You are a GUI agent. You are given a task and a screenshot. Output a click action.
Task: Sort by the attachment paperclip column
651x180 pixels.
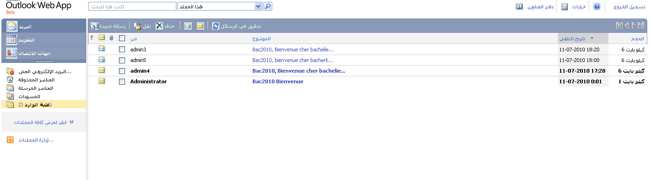click(111, 38)
